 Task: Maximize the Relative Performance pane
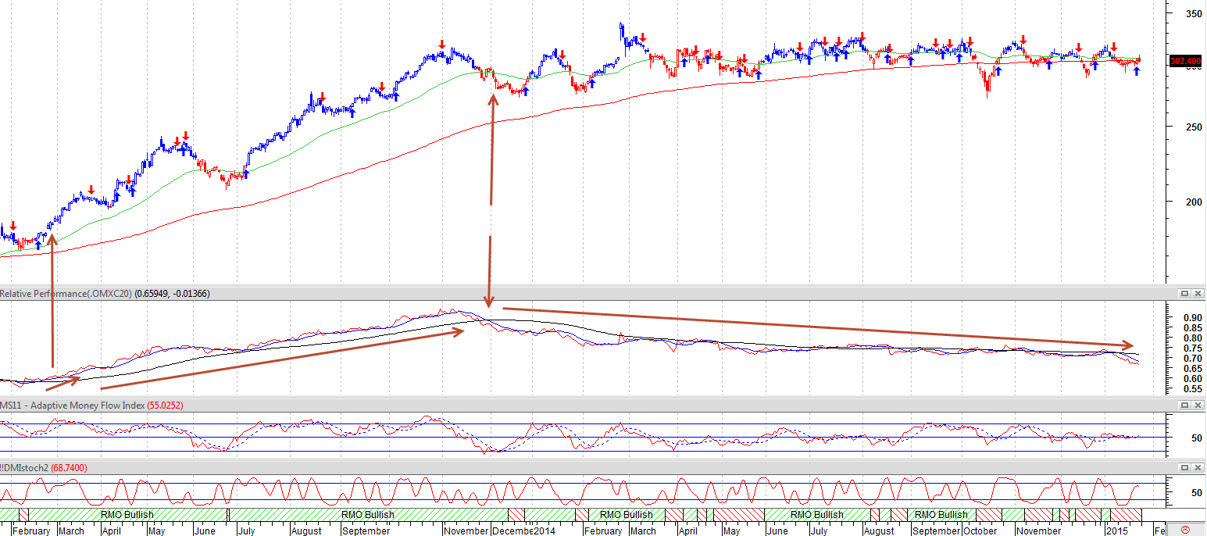[x=1184, y=293]
